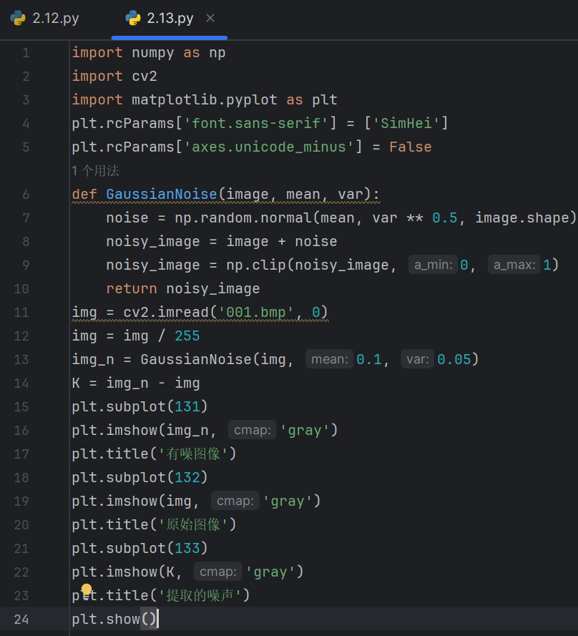
Task: Click the Python file icon on the 2.12.py tab
Action: [x=17, y=19]
